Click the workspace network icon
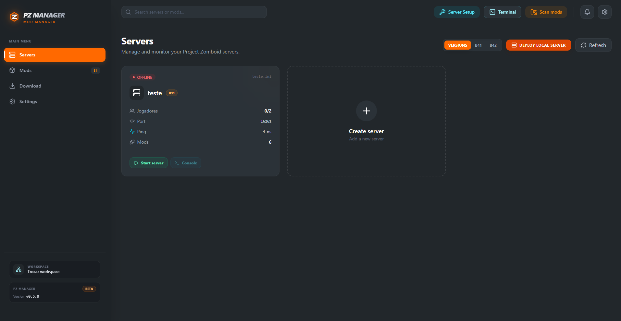 click(x=19, y=269)
